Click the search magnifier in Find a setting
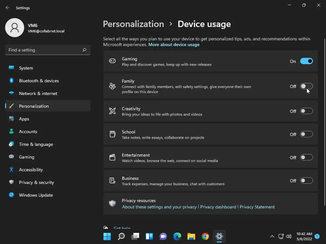Screen dimensions: 326x244 (x=84, y=50)
